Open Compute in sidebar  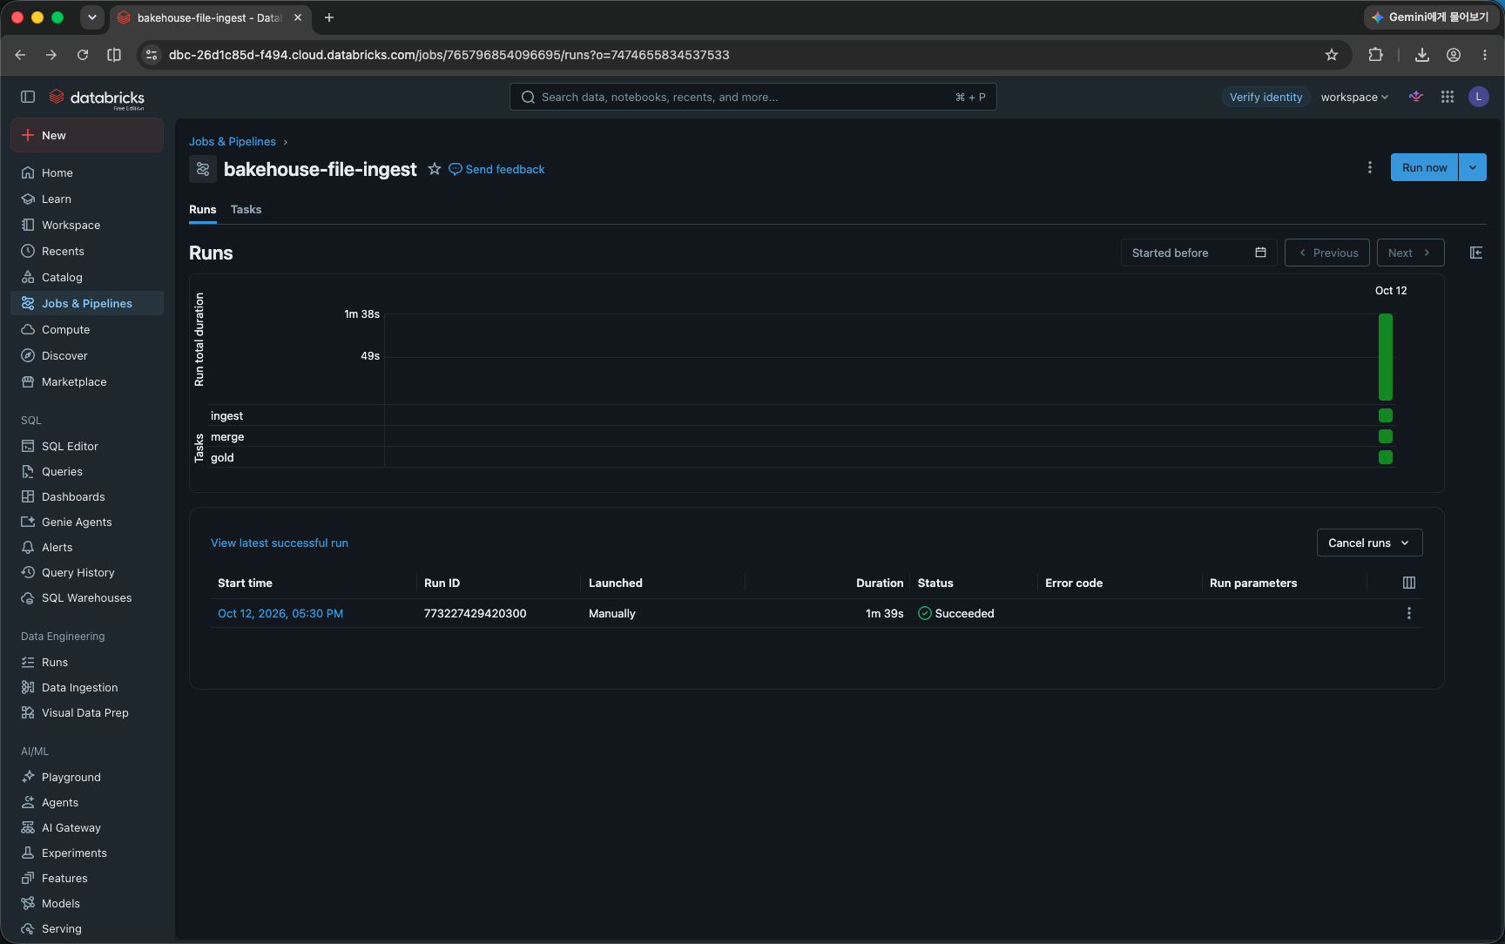tap(86, 329)
